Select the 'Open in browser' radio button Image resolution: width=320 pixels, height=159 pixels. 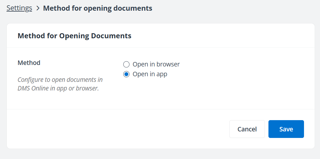click(127, 64)
